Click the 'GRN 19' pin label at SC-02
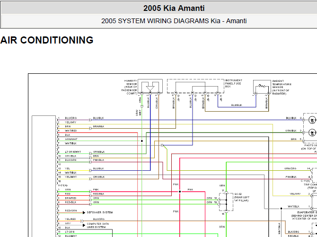 point(211,202)
